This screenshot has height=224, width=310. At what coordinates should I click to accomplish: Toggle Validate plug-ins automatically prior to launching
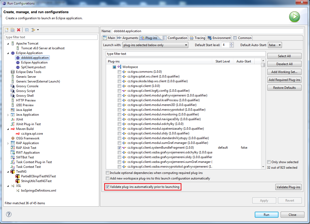108,187
